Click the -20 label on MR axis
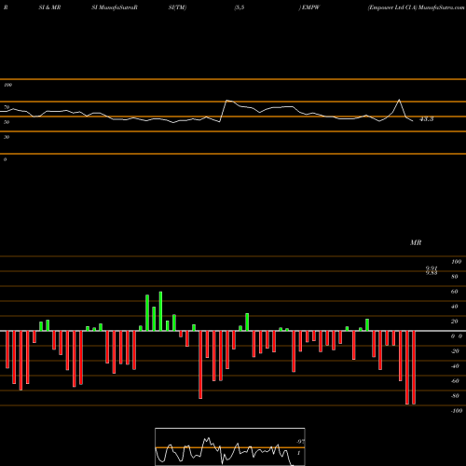Image resolution: width=466 pixels, height=466 pixels. coord(455,351)
